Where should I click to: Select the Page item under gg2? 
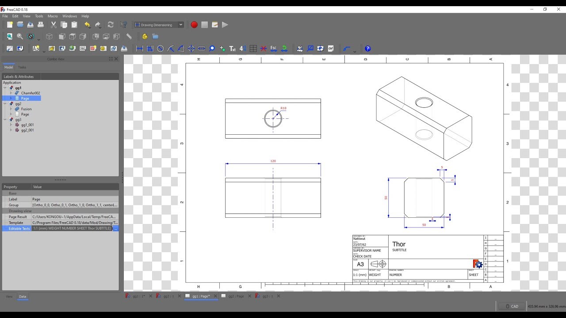[25, 114]
